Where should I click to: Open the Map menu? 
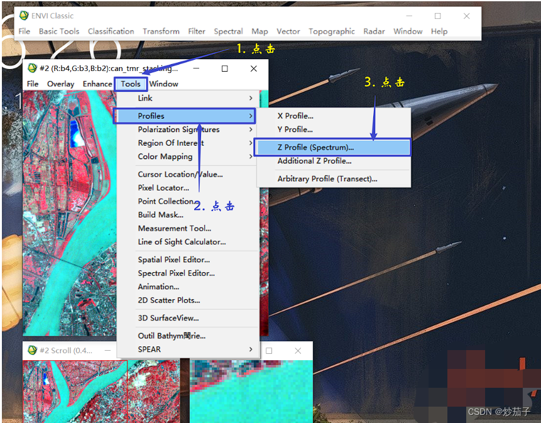(x=260, y=31)
